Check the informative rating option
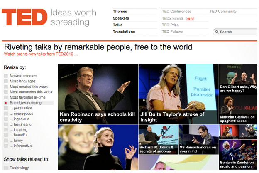Screen dimensions: 259x173 pos(6,146)
